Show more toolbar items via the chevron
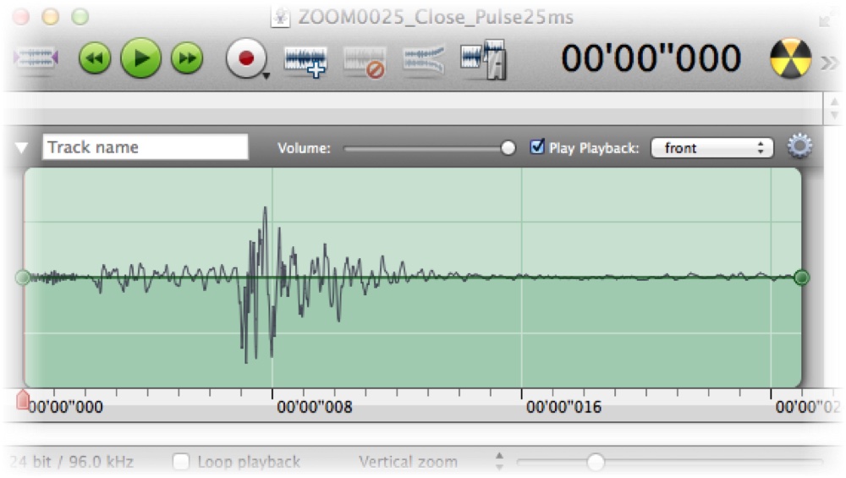The width and height of the screenshot is (846, 478). tap(829, 63)
